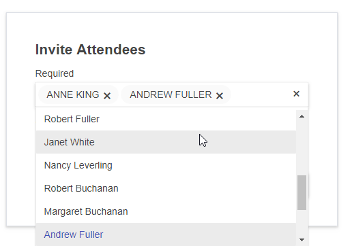Click the scrollbar up arrow

[x=302, y=116]
